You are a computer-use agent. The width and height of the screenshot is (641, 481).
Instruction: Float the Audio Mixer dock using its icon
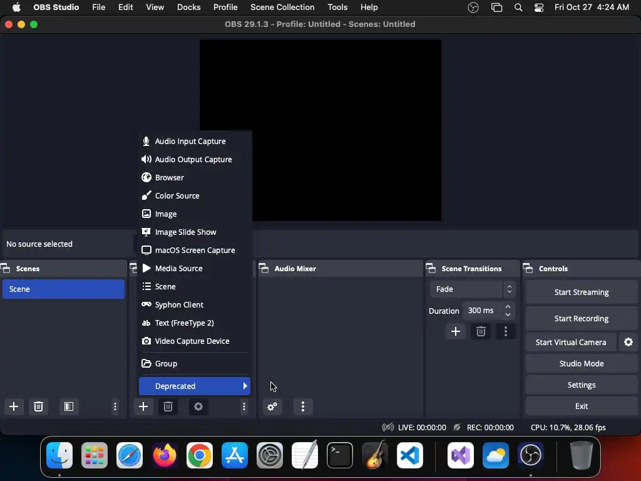(x=264, y=268)
